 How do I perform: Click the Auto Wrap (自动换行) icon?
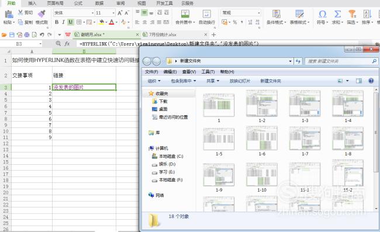pyautogui.click(x=207, y=14)
